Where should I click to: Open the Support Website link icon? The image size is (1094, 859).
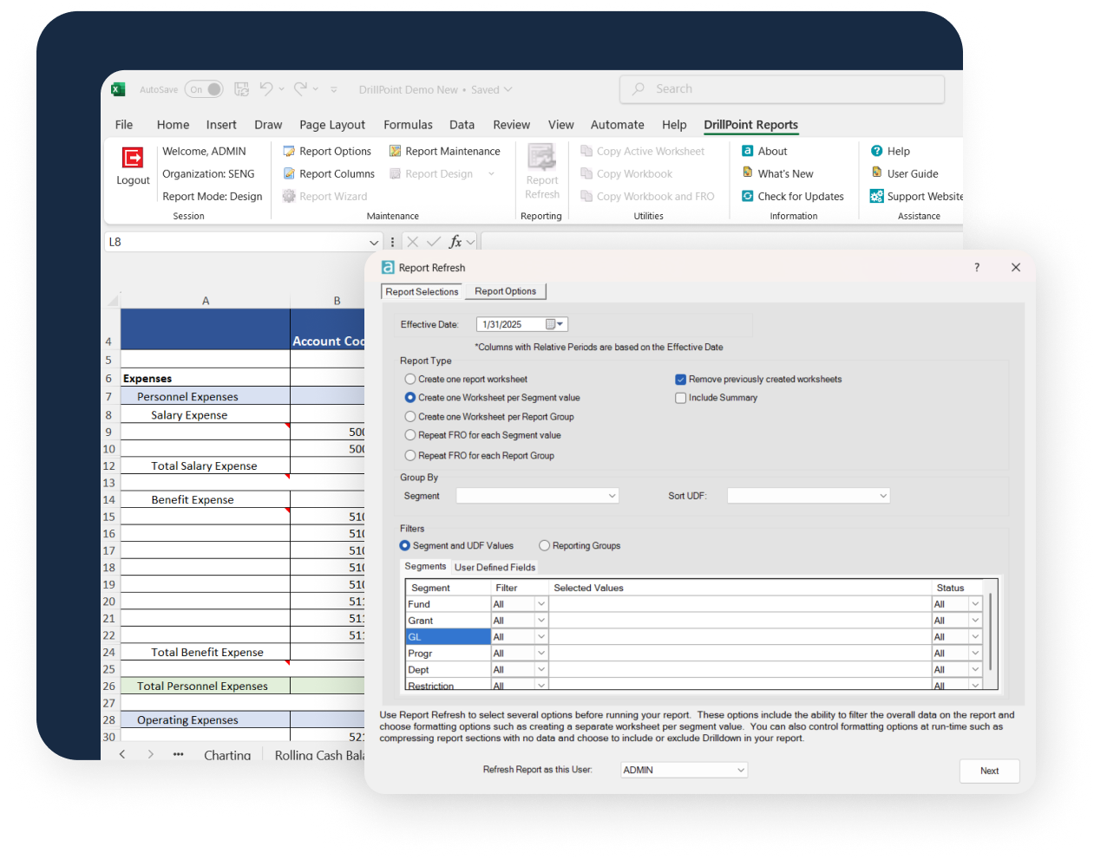pyautogui.click(x=877, y=196)
